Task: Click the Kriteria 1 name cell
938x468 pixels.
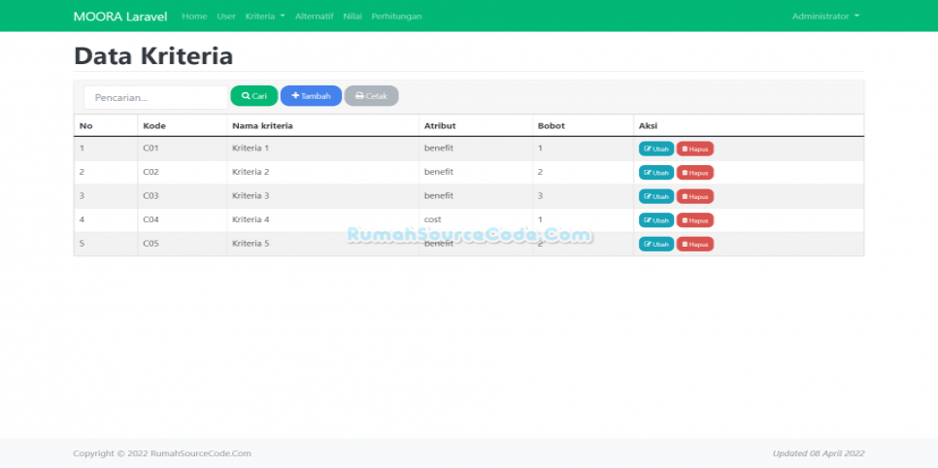Action: coord(323,148)
